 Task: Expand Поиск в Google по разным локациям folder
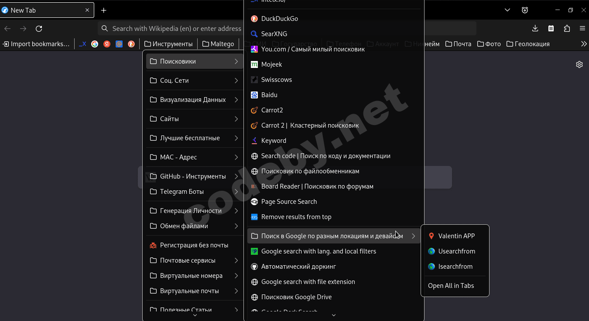334,236
